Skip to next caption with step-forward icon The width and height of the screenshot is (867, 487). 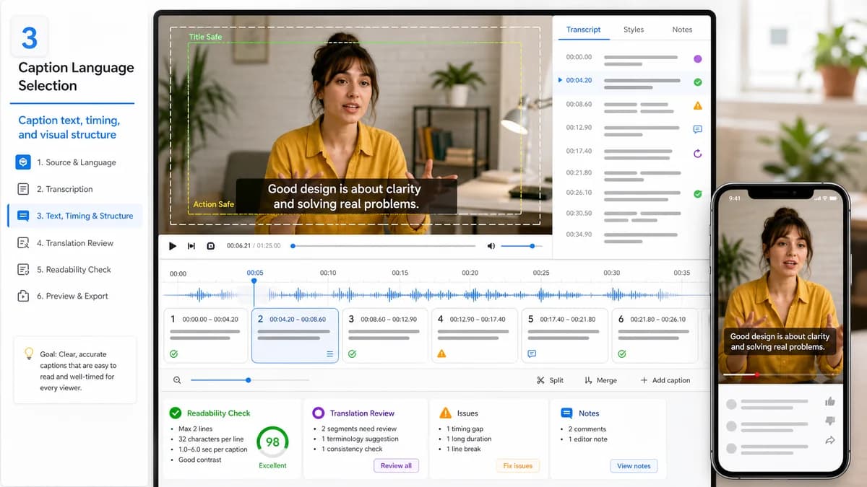tap(191, 246)
